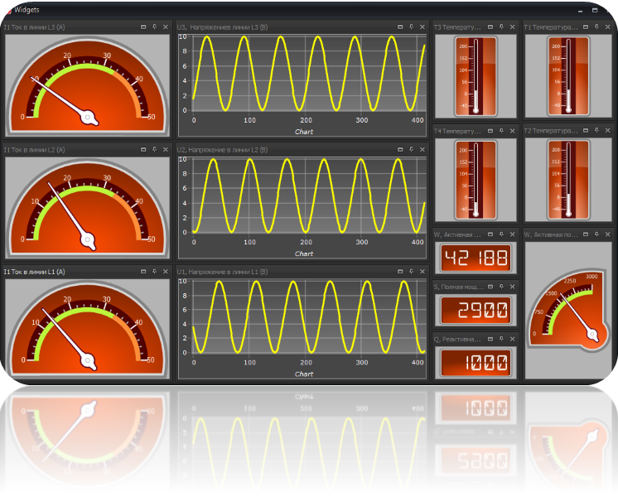
Task: Close the S, Полная мощ panel
Action: point(512,287)
